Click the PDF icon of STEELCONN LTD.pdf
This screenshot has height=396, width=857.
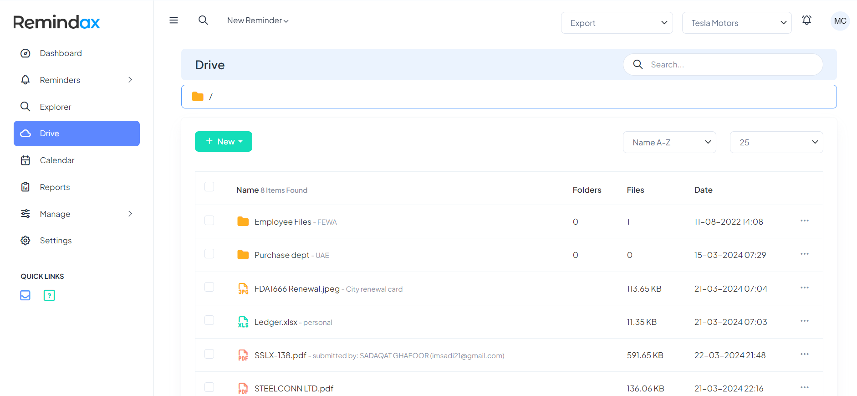[x=243, y=388]
